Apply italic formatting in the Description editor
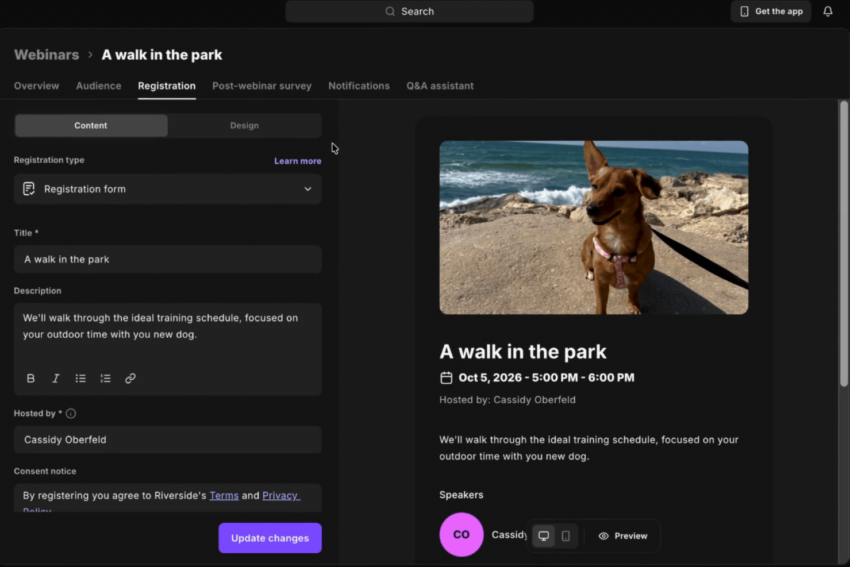 coord(56,379)
